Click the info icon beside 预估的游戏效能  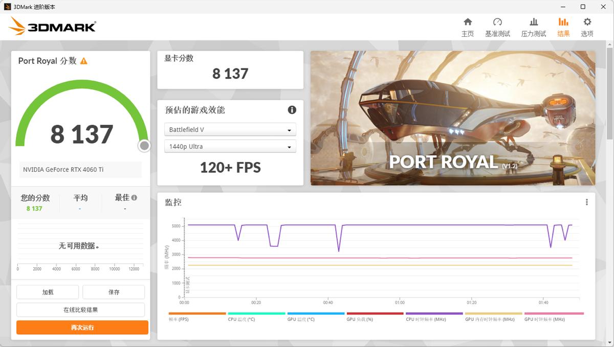pyautogui.click(x=292, y=110)
